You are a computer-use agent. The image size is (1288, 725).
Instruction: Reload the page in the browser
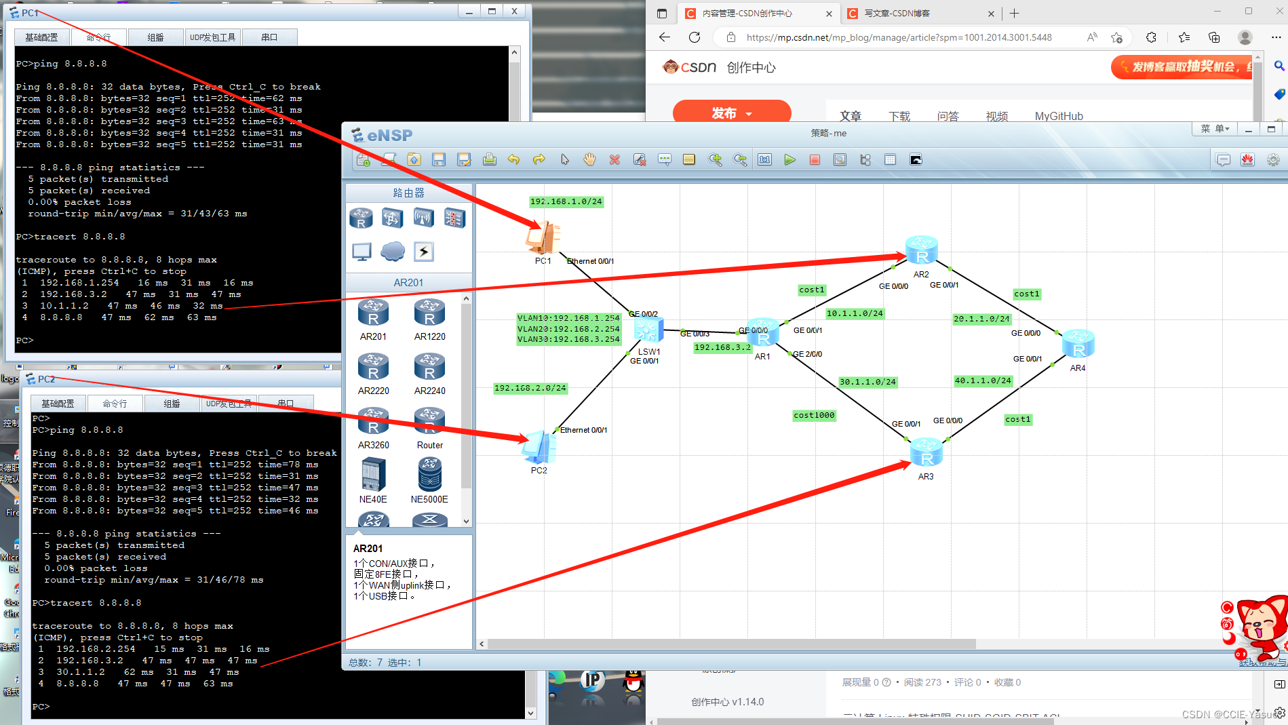coord(695,37)
